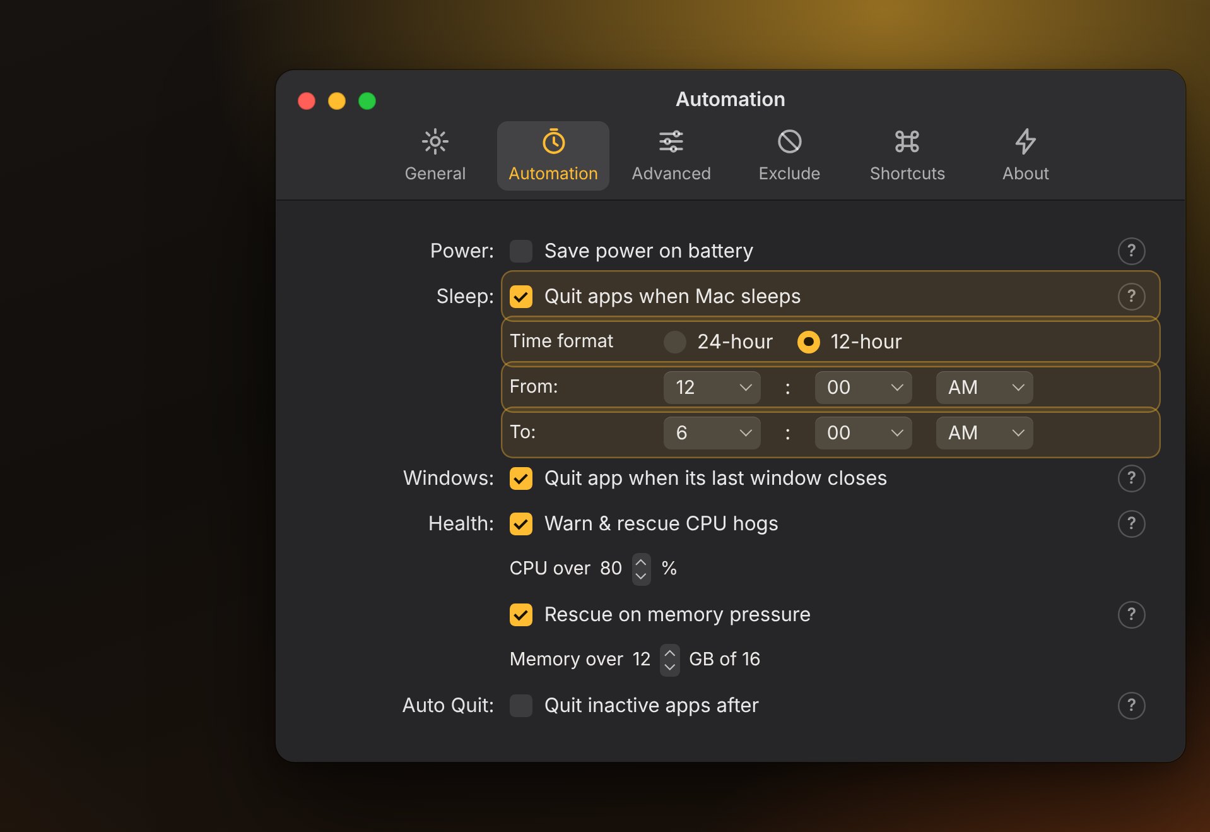Open the From hour dropdown showing 12
Viewport: 1210px width, 832px height.
coord(712,387)
